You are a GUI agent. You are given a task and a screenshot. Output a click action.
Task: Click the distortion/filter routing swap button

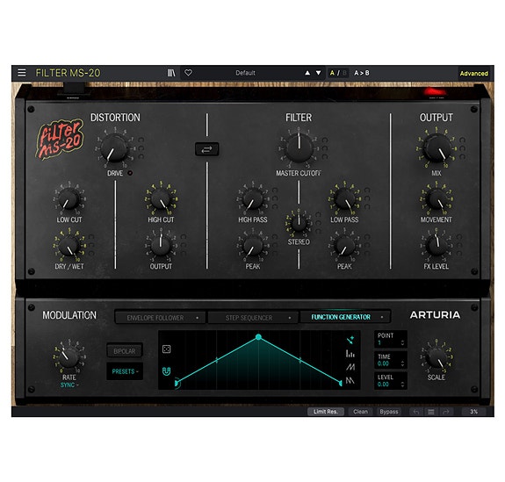(207, 149)
